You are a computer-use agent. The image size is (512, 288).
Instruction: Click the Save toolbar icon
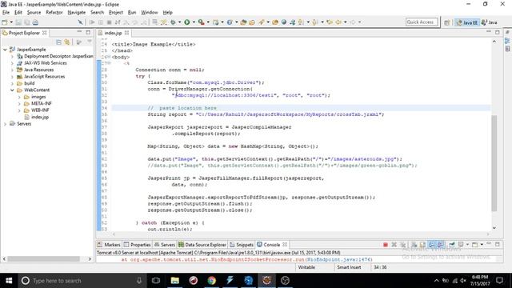(x=18, y=22)
